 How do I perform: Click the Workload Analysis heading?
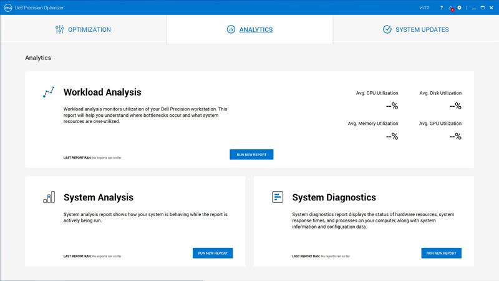point(102,92)
